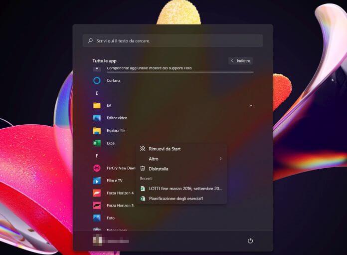Click the FarCry New Dawn label
Image resolution: width=347 pixels, height=255 pixels.
121,168
